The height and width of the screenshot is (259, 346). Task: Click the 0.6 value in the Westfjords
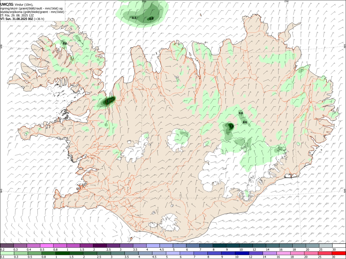click(65, 43)
